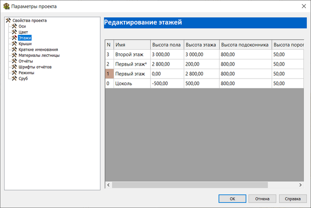Click storey height 500,00 of Цоколь
Viewport: 311px width, 208px height.
[x=202, y=84]
